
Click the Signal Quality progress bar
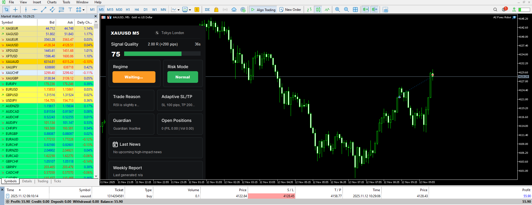point(162,54)
